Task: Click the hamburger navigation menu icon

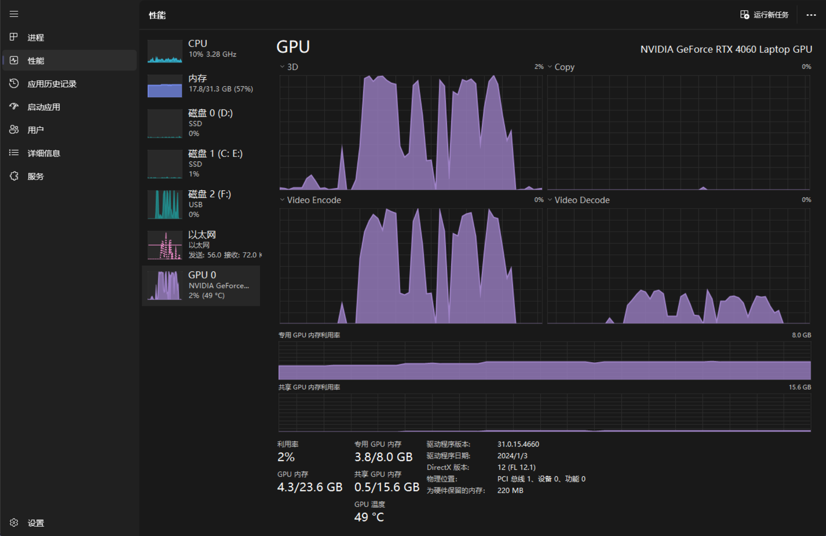Action: (x=14, y=14)
